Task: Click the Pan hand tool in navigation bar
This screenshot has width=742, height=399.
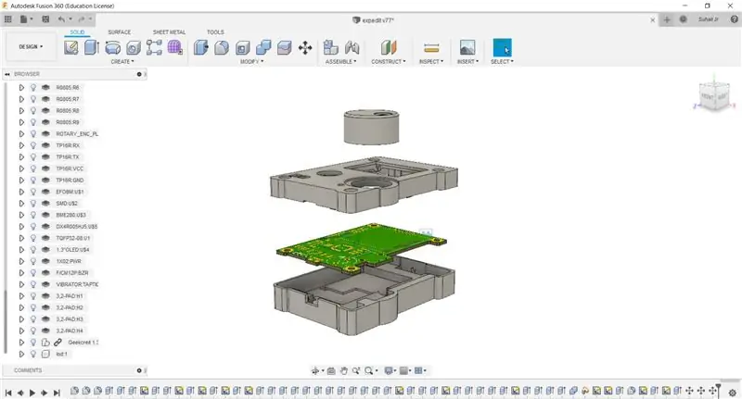Action: click(344, 370)
